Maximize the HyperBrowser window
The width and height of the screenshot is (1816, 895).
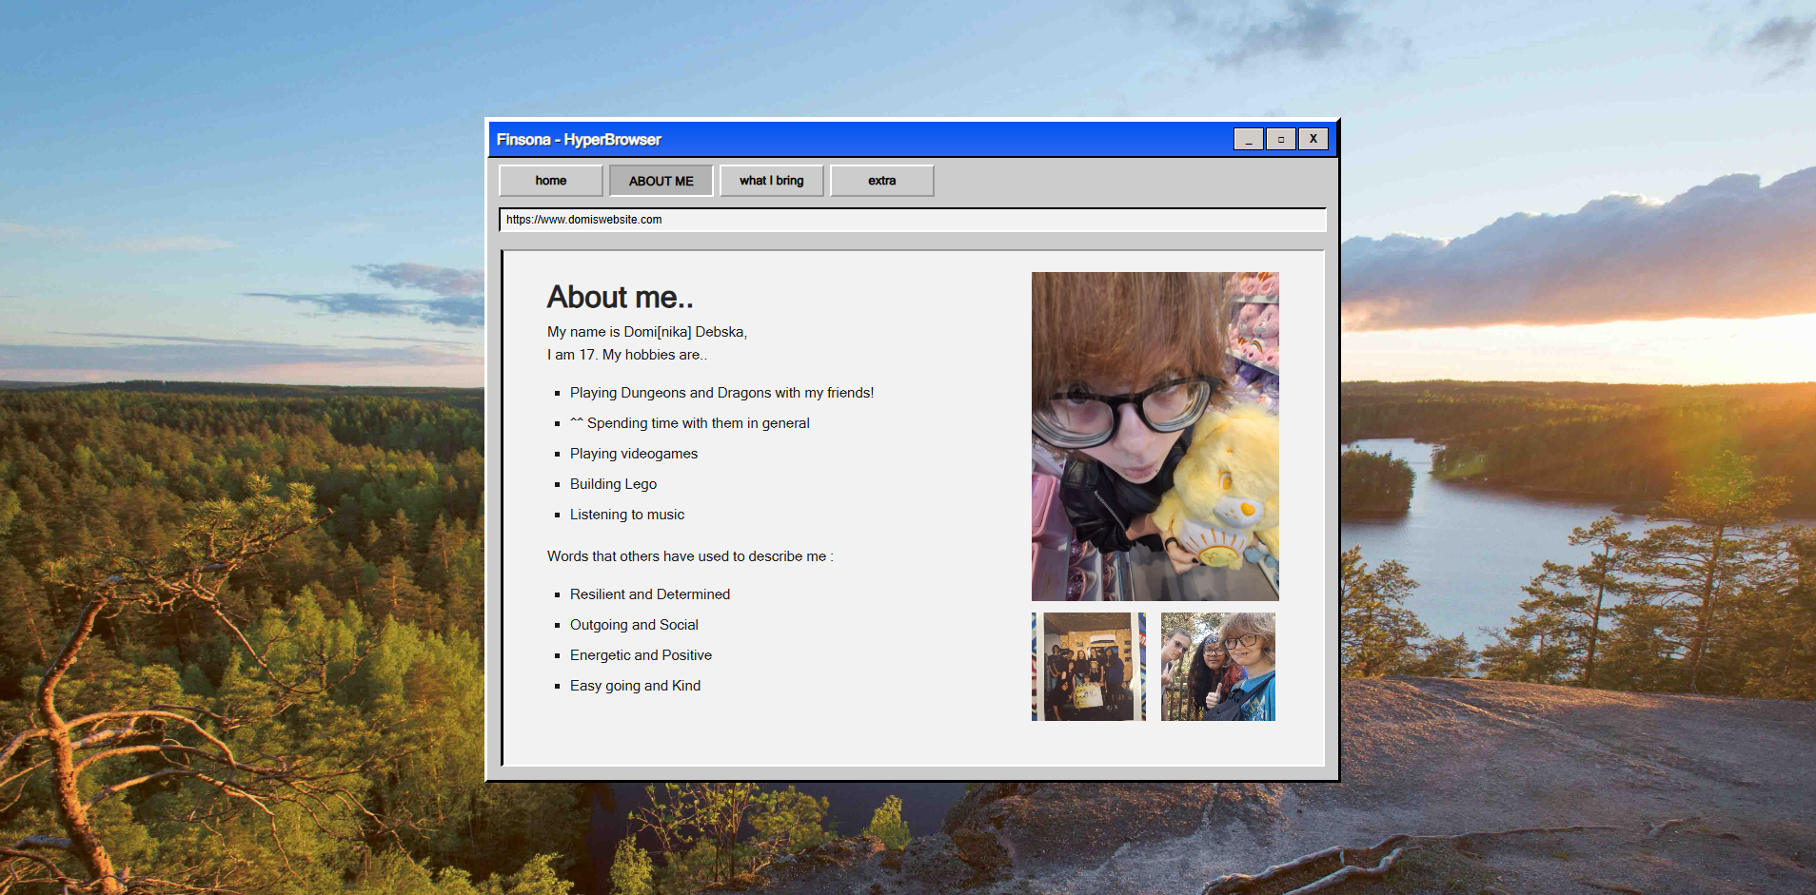1280,139
